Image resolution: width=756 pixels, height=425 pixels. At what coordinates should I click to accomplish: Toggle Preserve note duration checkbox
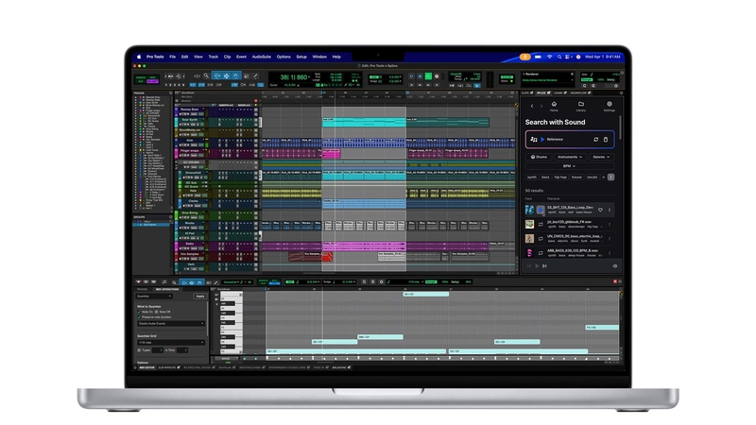tap(139, 317)
